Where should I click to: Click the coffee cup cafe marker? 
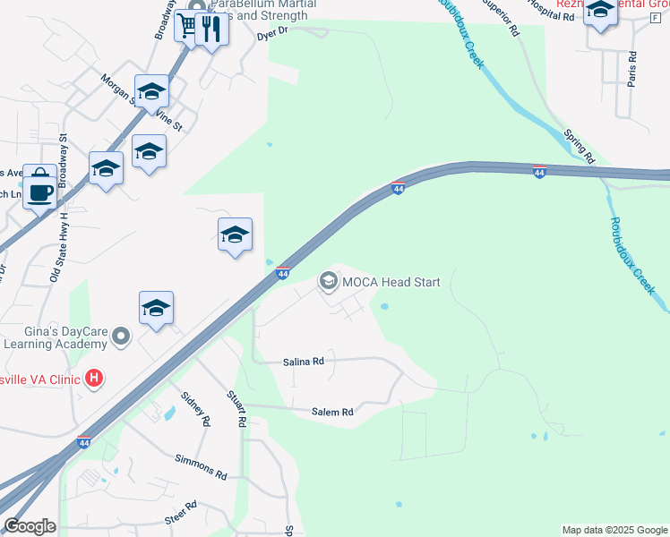39,193
